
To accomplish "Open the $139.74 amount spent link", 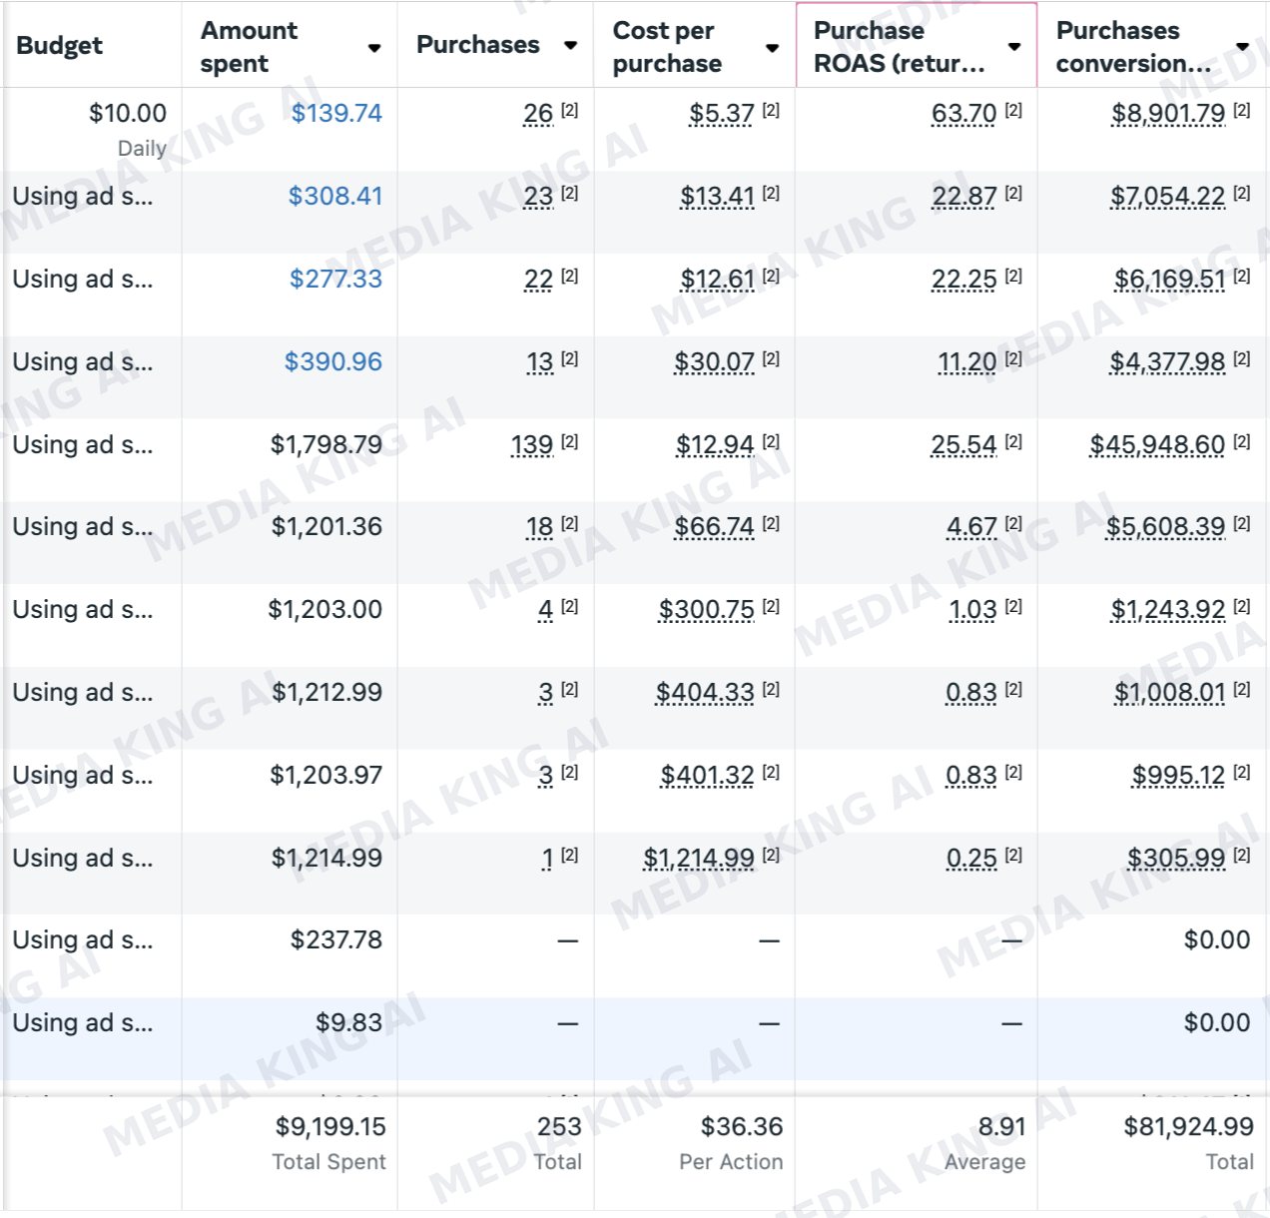I will click(336, 113).
